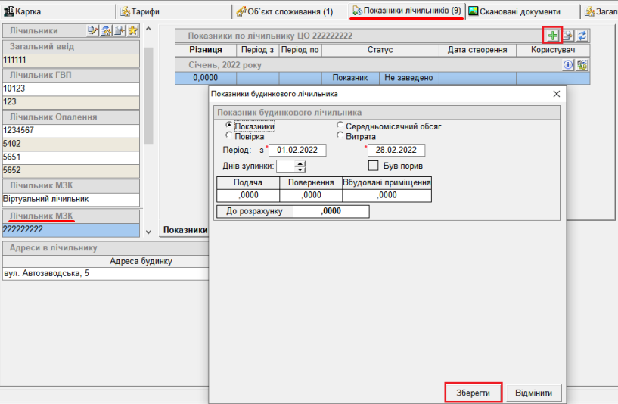Select the Середньомісячний обсяг radio option
The width and height of the screenshot is (618, 404).
point(340,126)
